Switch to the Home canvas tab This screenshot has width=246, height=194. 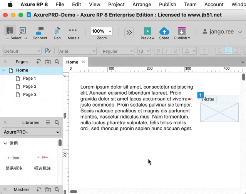coord(72,62)
